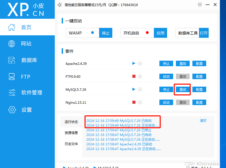
Task: Toggle MySQL5.7.26 auto-start A icon
Action: (140, 89)
